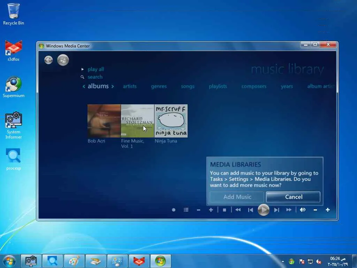Select the procexp desktop shortcut
The image size is (357, 268).
point(14,159)
